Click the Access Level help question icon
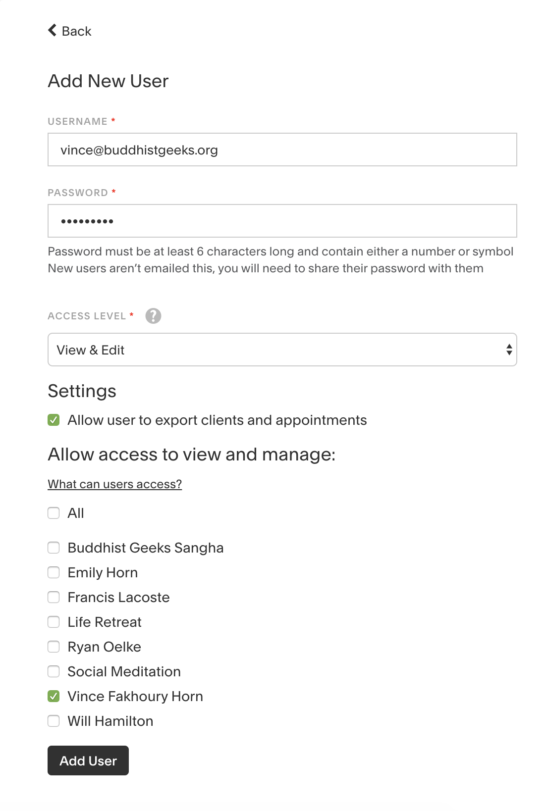This screenshot has width=547, height=811. 153,316
